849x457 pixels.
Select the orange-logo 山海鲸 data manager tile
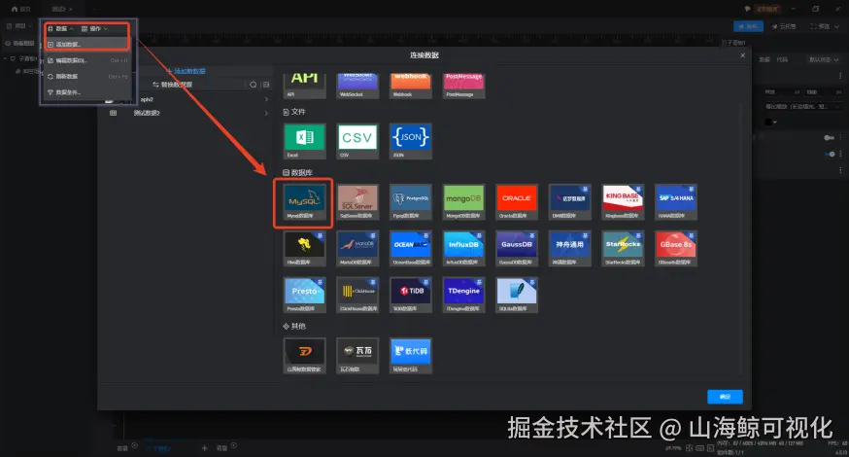[305, 356]
